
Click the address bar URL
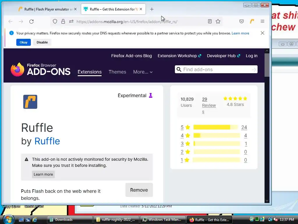pyautogui.click(x=127, y=22)
